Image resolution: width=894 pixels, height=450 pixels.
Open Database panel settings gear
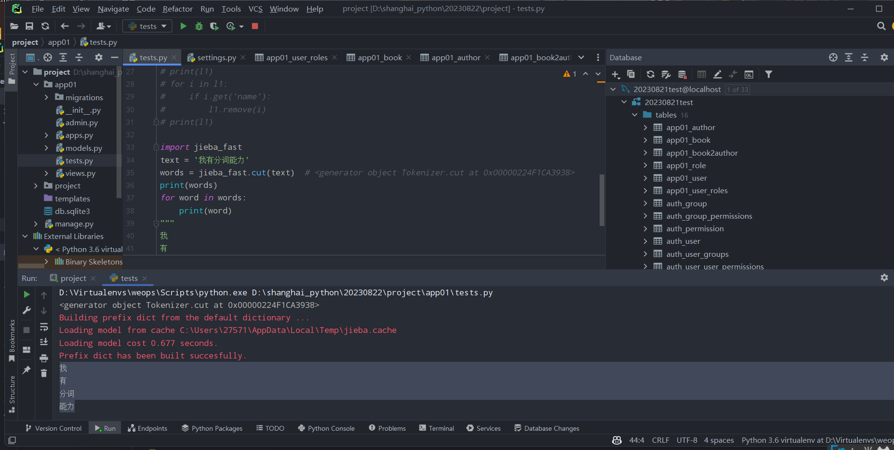884,57
